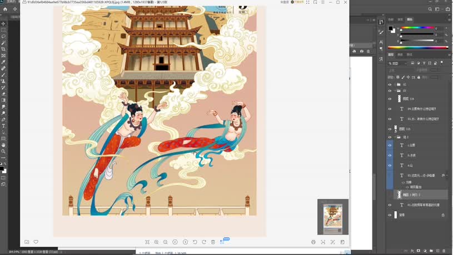
Task: Toggle visibility of top folder layer
Action: 390,84
